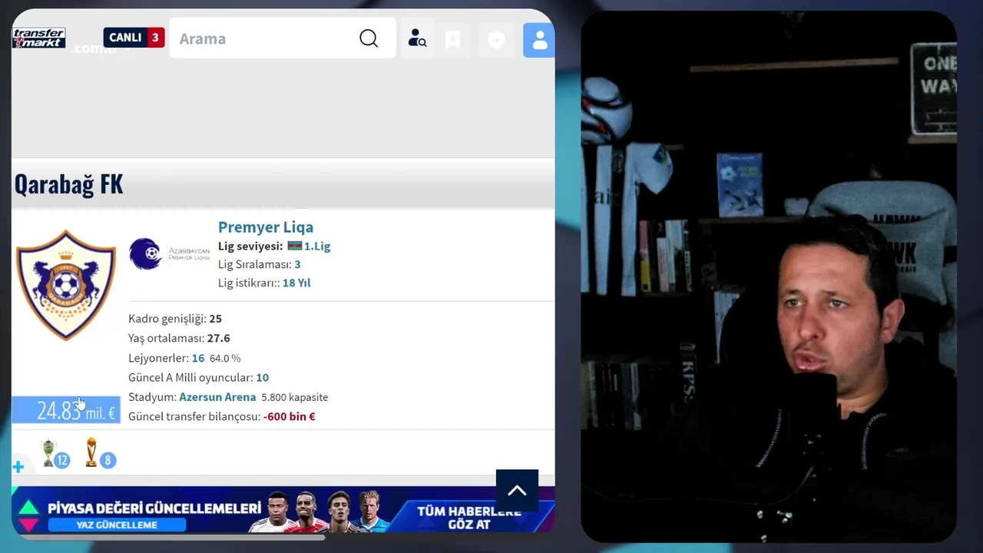The height and width of the screenshot is (553, 983).
Task: Click the Azerbaijan flag icon
Action: (x=294, y=247)
